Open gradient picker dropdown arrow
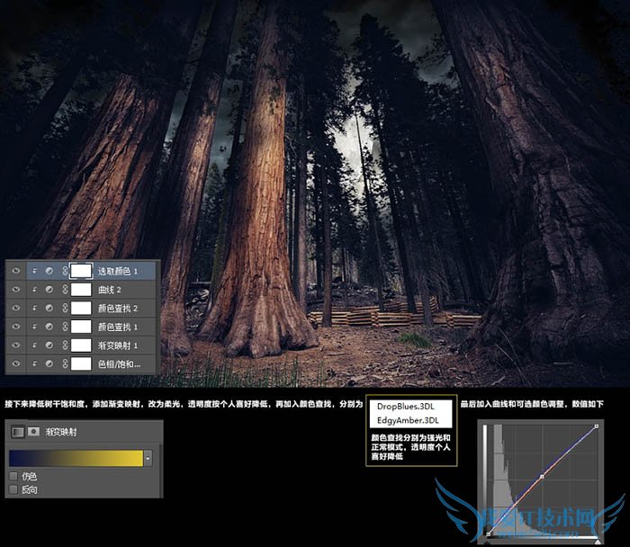The height and width of the screenshot is (547, 630). (148, 458)
